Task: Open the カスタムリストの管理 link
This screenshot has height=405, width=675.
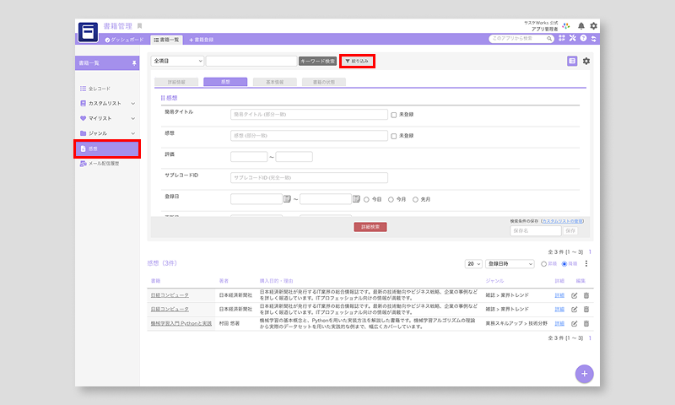Action: 562,221
